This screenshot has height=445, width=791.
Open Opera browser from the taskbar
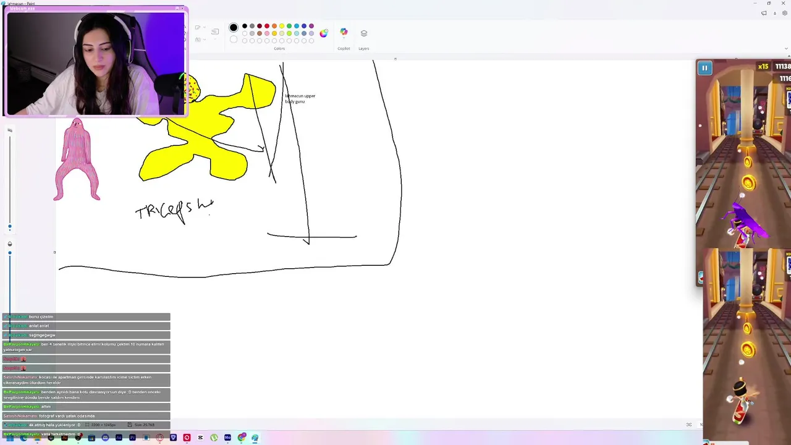(x=159, y=438)
